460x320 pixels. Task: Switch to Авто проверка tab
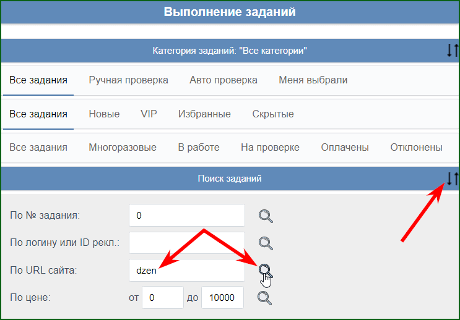(x=223, y=80)
